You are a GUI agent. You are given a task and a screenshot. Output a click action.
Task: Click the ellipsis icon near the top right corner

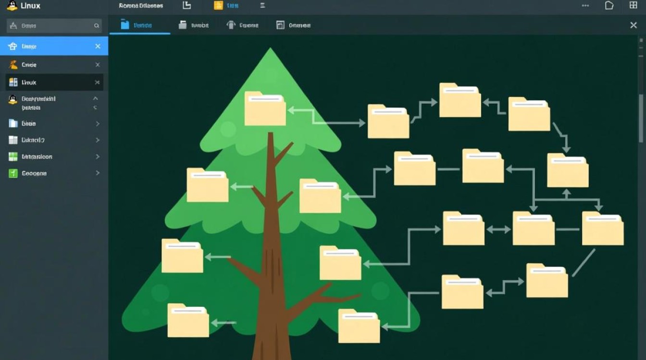585,5
